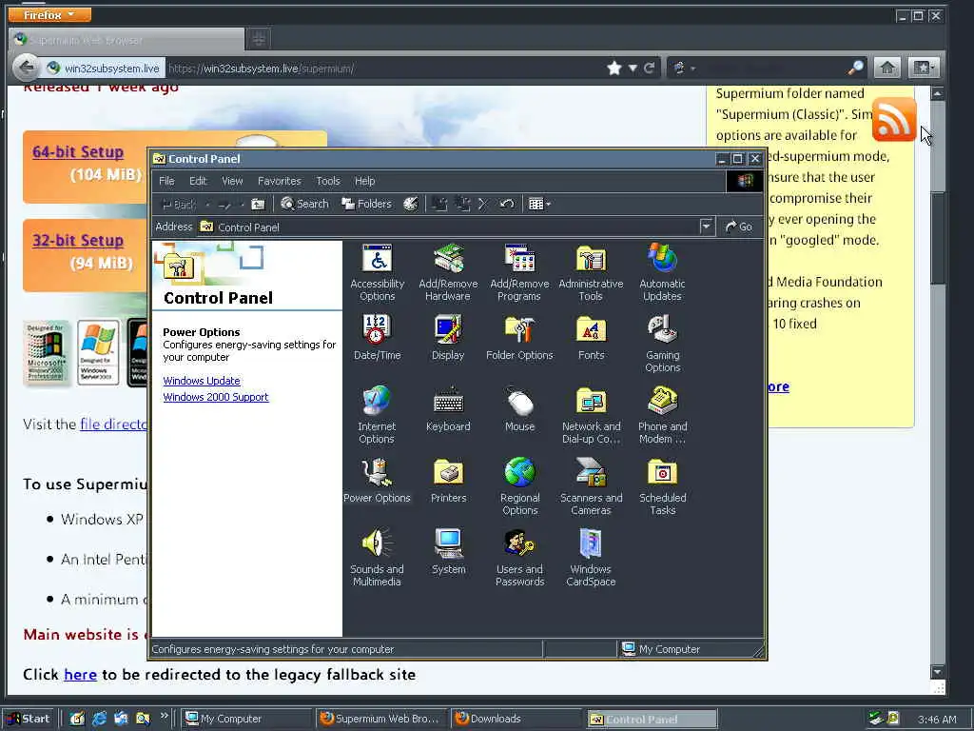974x731 pixels.
Task: Click the 64-bit Setup download link
Action: [78, 151]
